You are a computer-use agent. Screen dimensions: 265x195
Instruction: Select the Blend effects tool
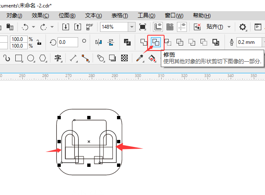[100, 58]
